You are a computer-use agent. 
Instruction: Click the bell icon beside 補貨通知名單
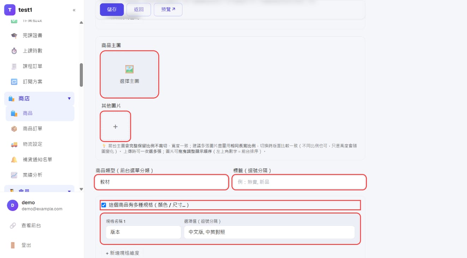coord(14,160)
